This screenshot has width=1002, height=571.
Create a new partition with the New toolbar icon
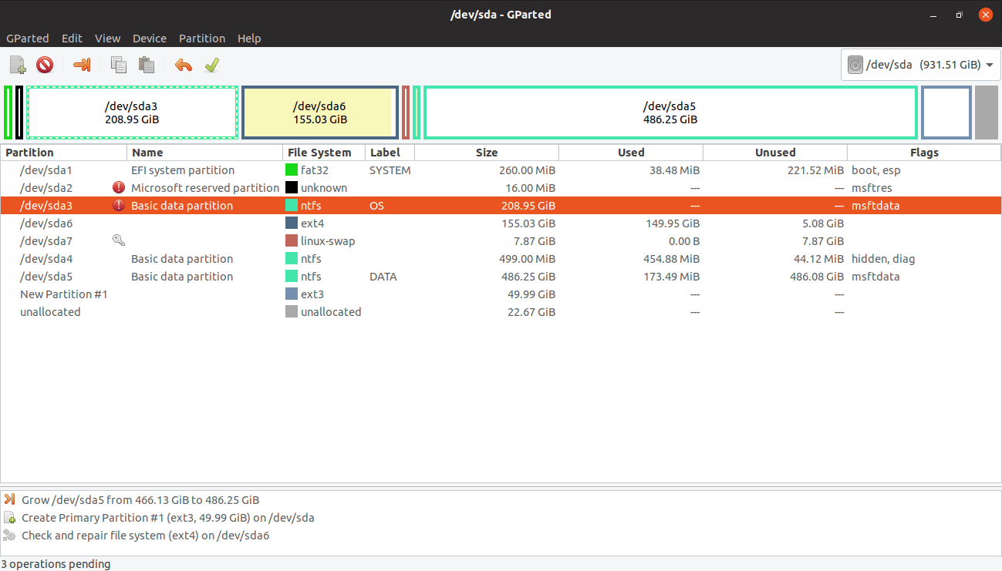pyautogui.click(x=17, y=65)
